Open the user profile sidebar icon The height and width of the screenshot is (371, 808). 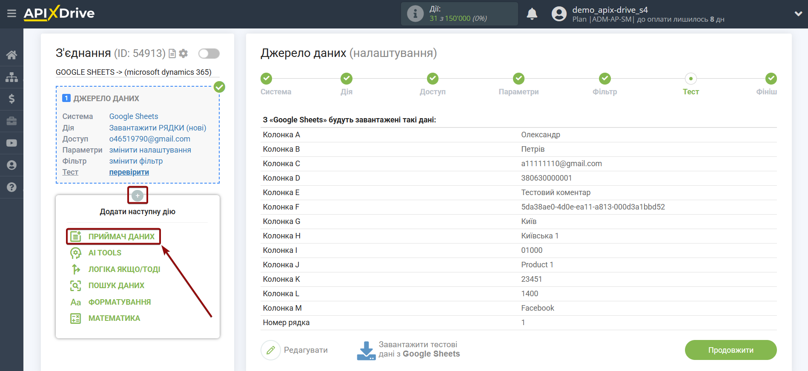11,165
